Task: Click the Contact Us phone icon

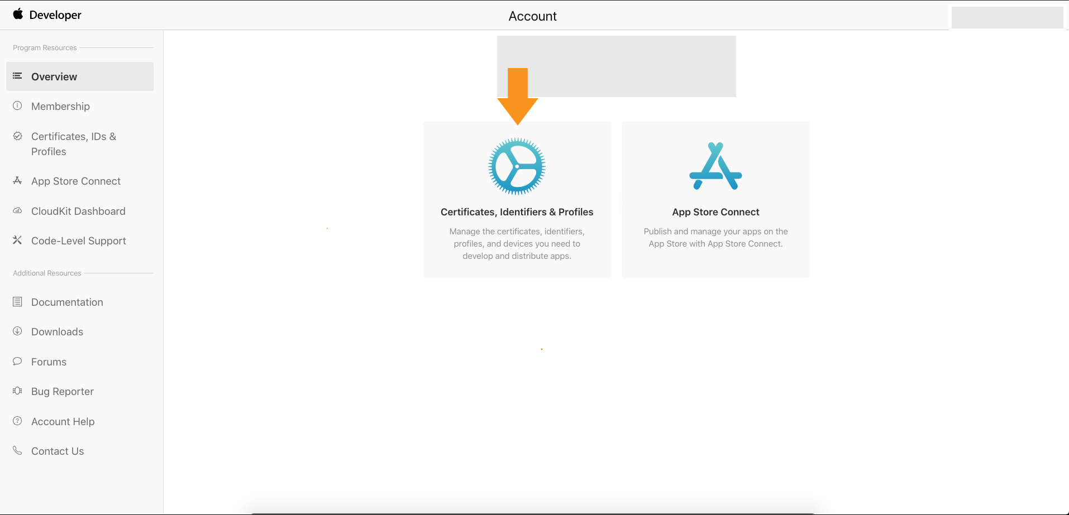Action: [x=17, y=450]
